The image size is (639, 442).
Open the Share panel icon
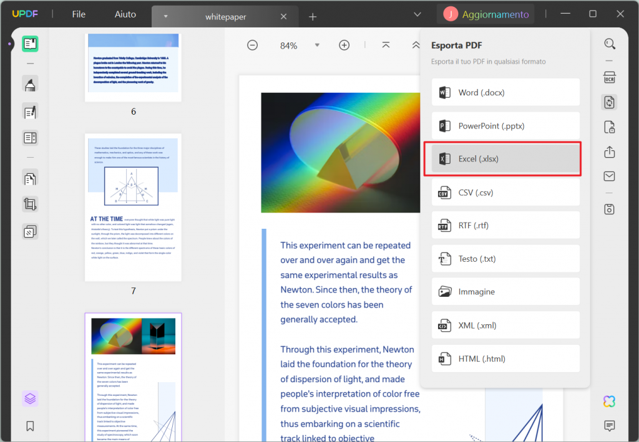pyautogui.click(x=610, y=151)
